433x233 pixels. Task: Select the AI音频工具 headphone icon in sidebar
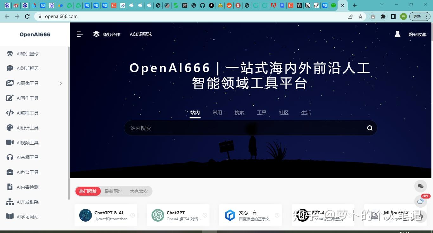coord(10,157)
